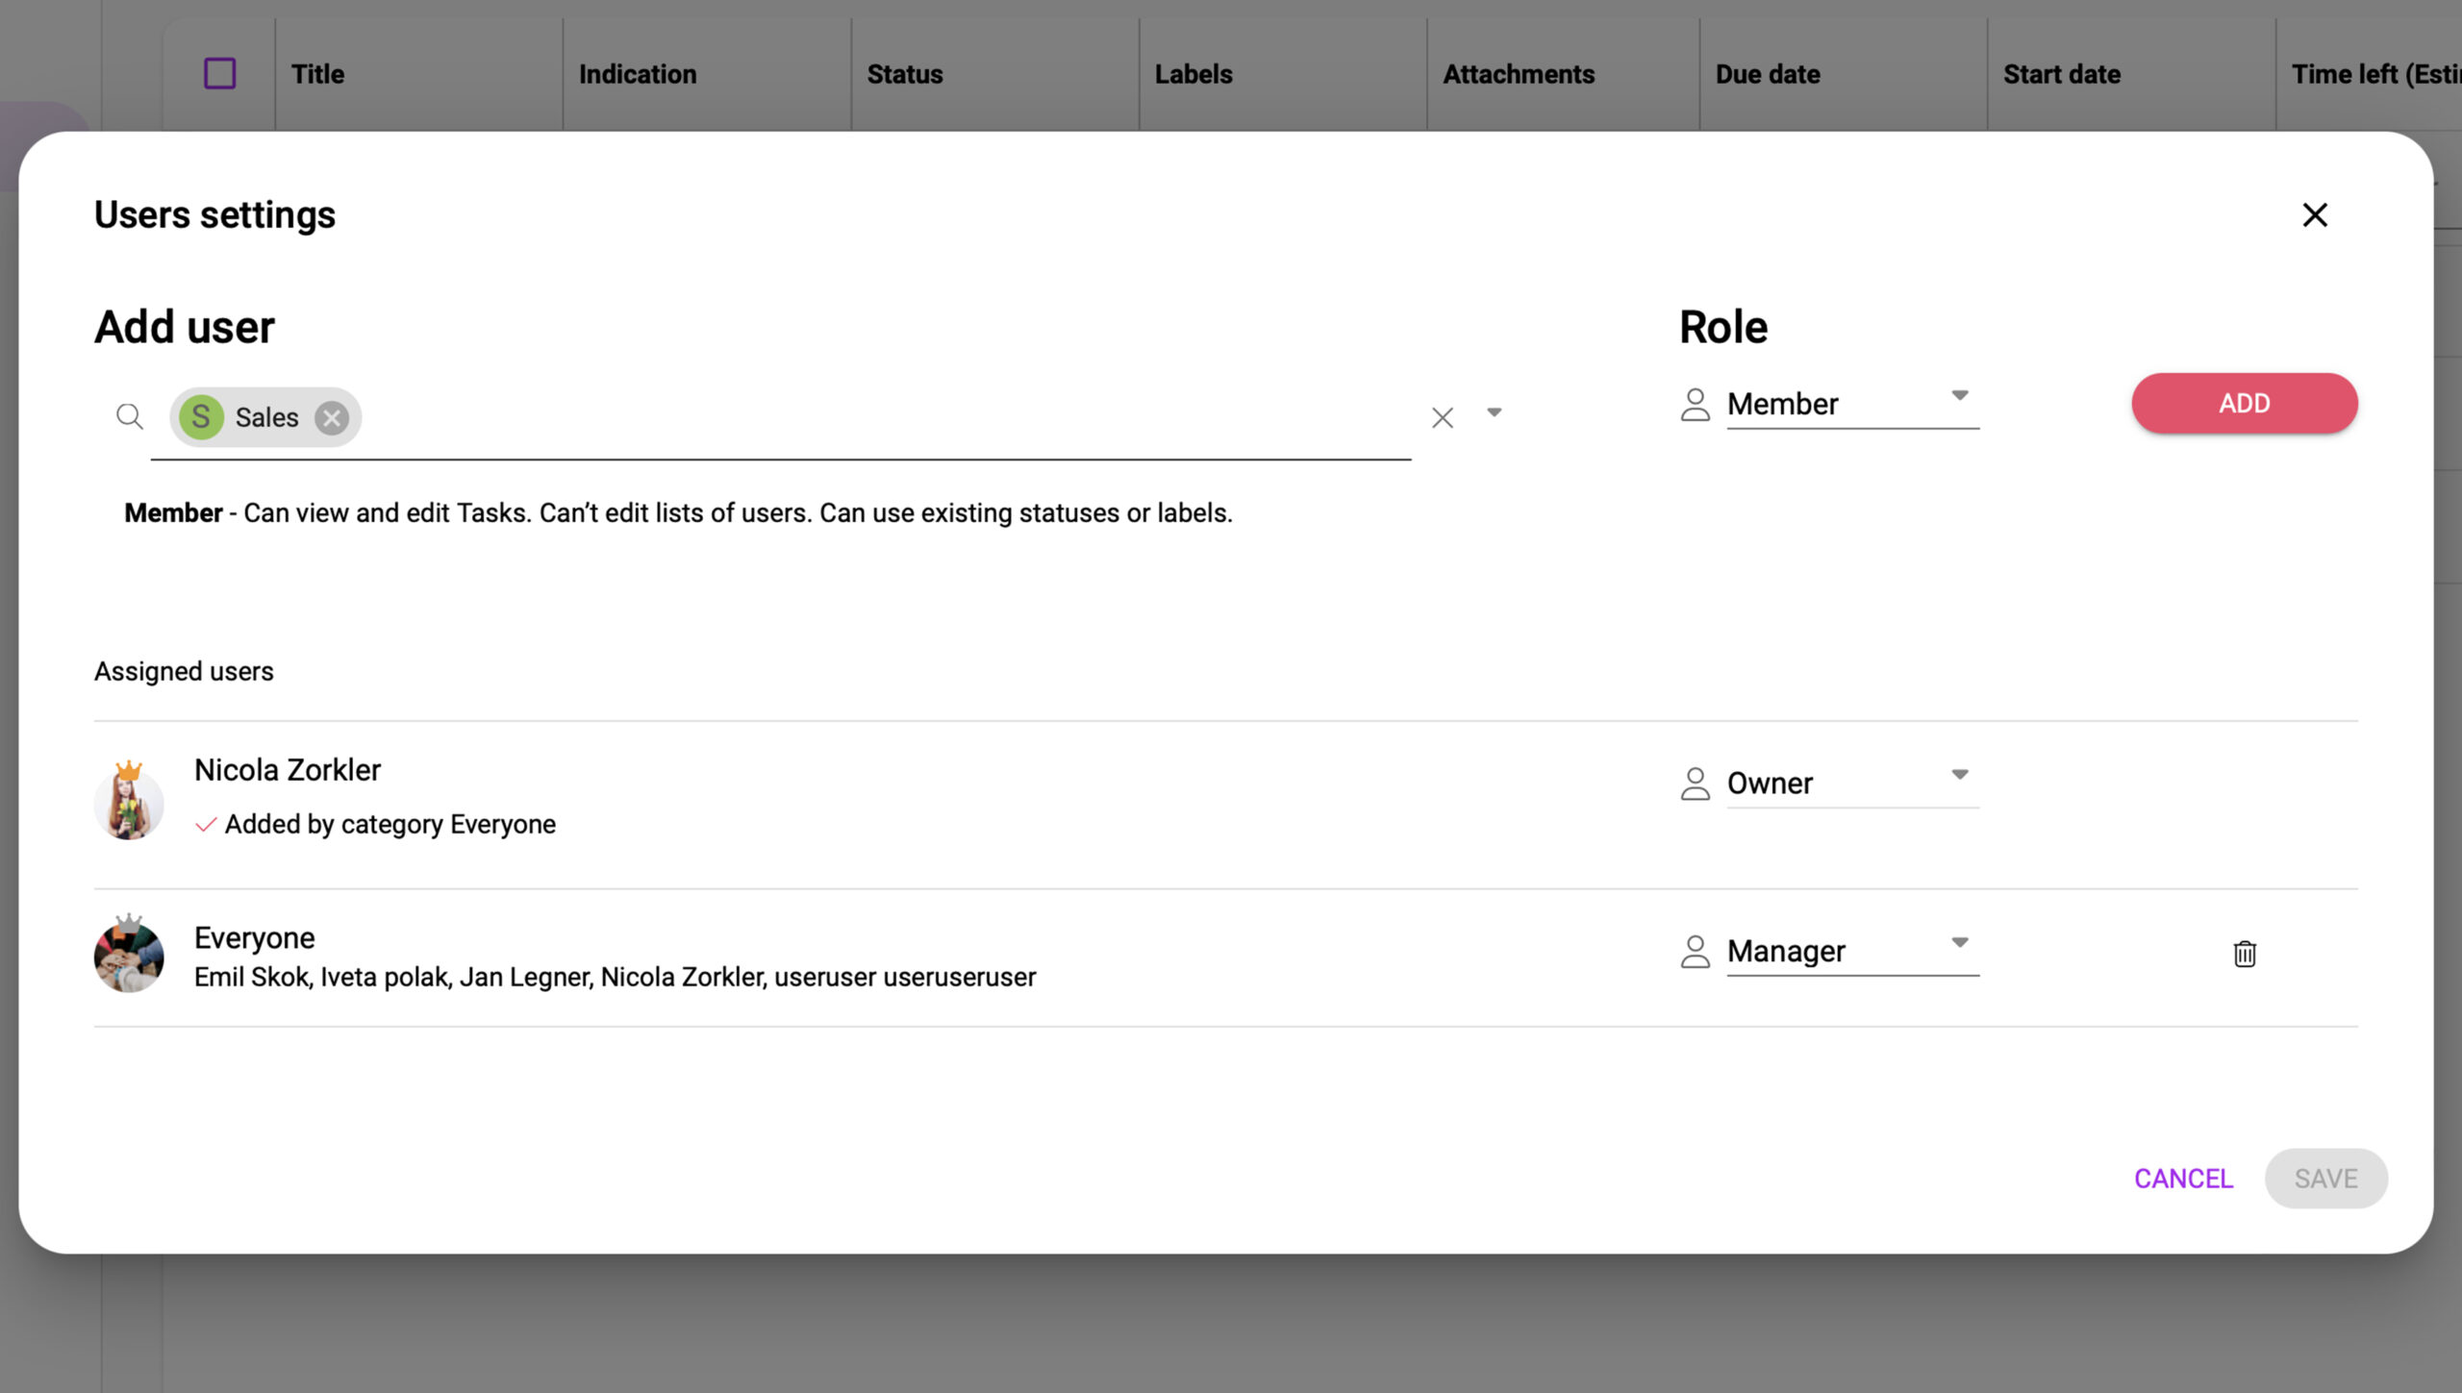This screenshot has width=2462, height=1393.
Task: Select the Assigned users section header
Action: click(183, 671)
